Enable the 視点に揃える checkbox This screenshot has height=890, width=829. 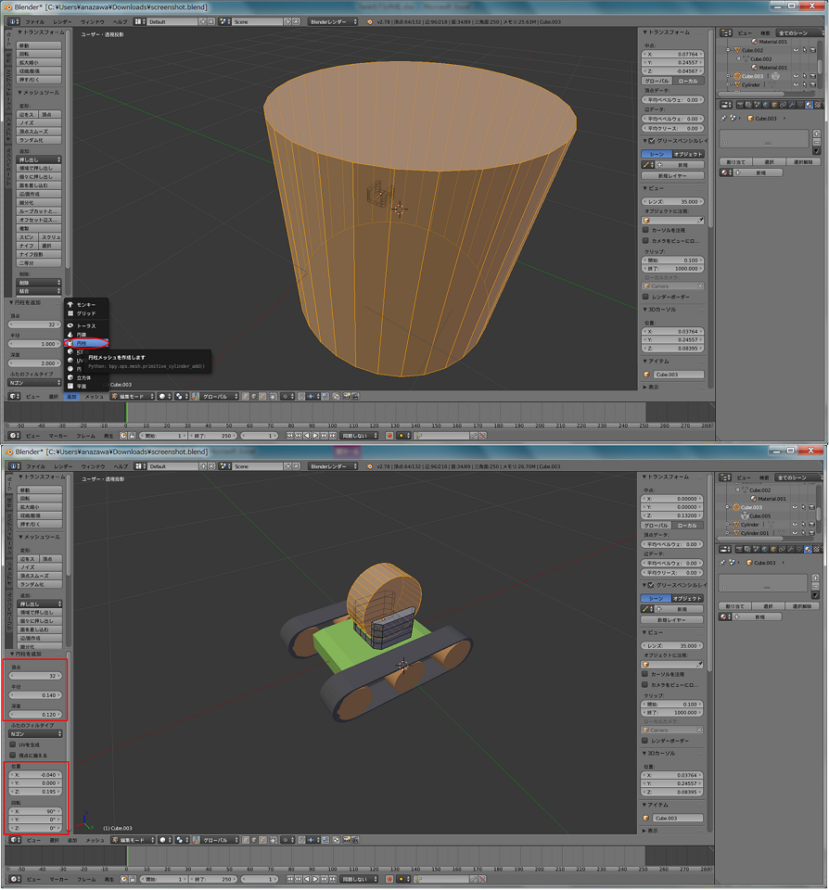(12, 754)
